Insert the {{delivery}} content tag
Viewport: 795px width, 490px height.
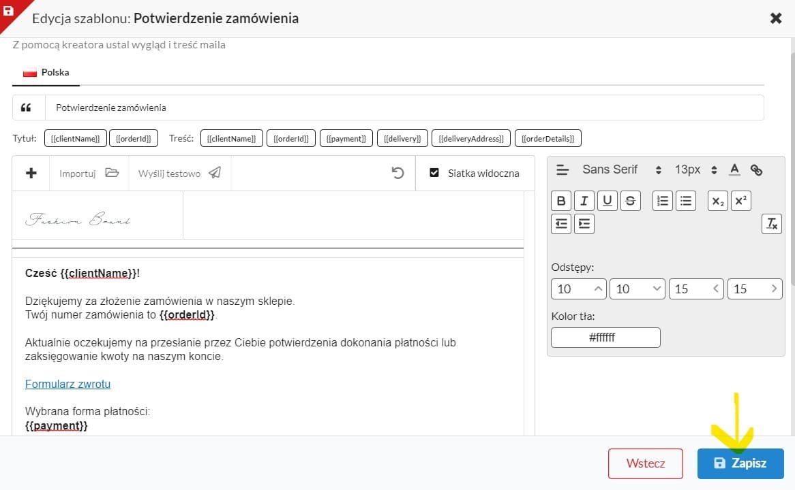coord(402,139)
